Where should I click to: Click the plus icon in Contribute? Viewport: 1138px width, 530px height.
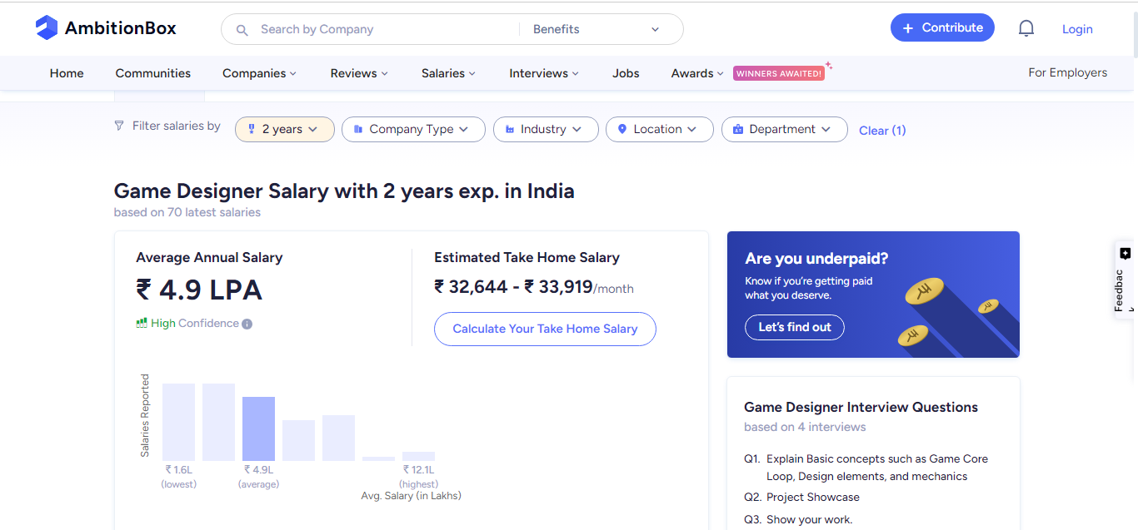pyautogui.click(x=908, y=28)
